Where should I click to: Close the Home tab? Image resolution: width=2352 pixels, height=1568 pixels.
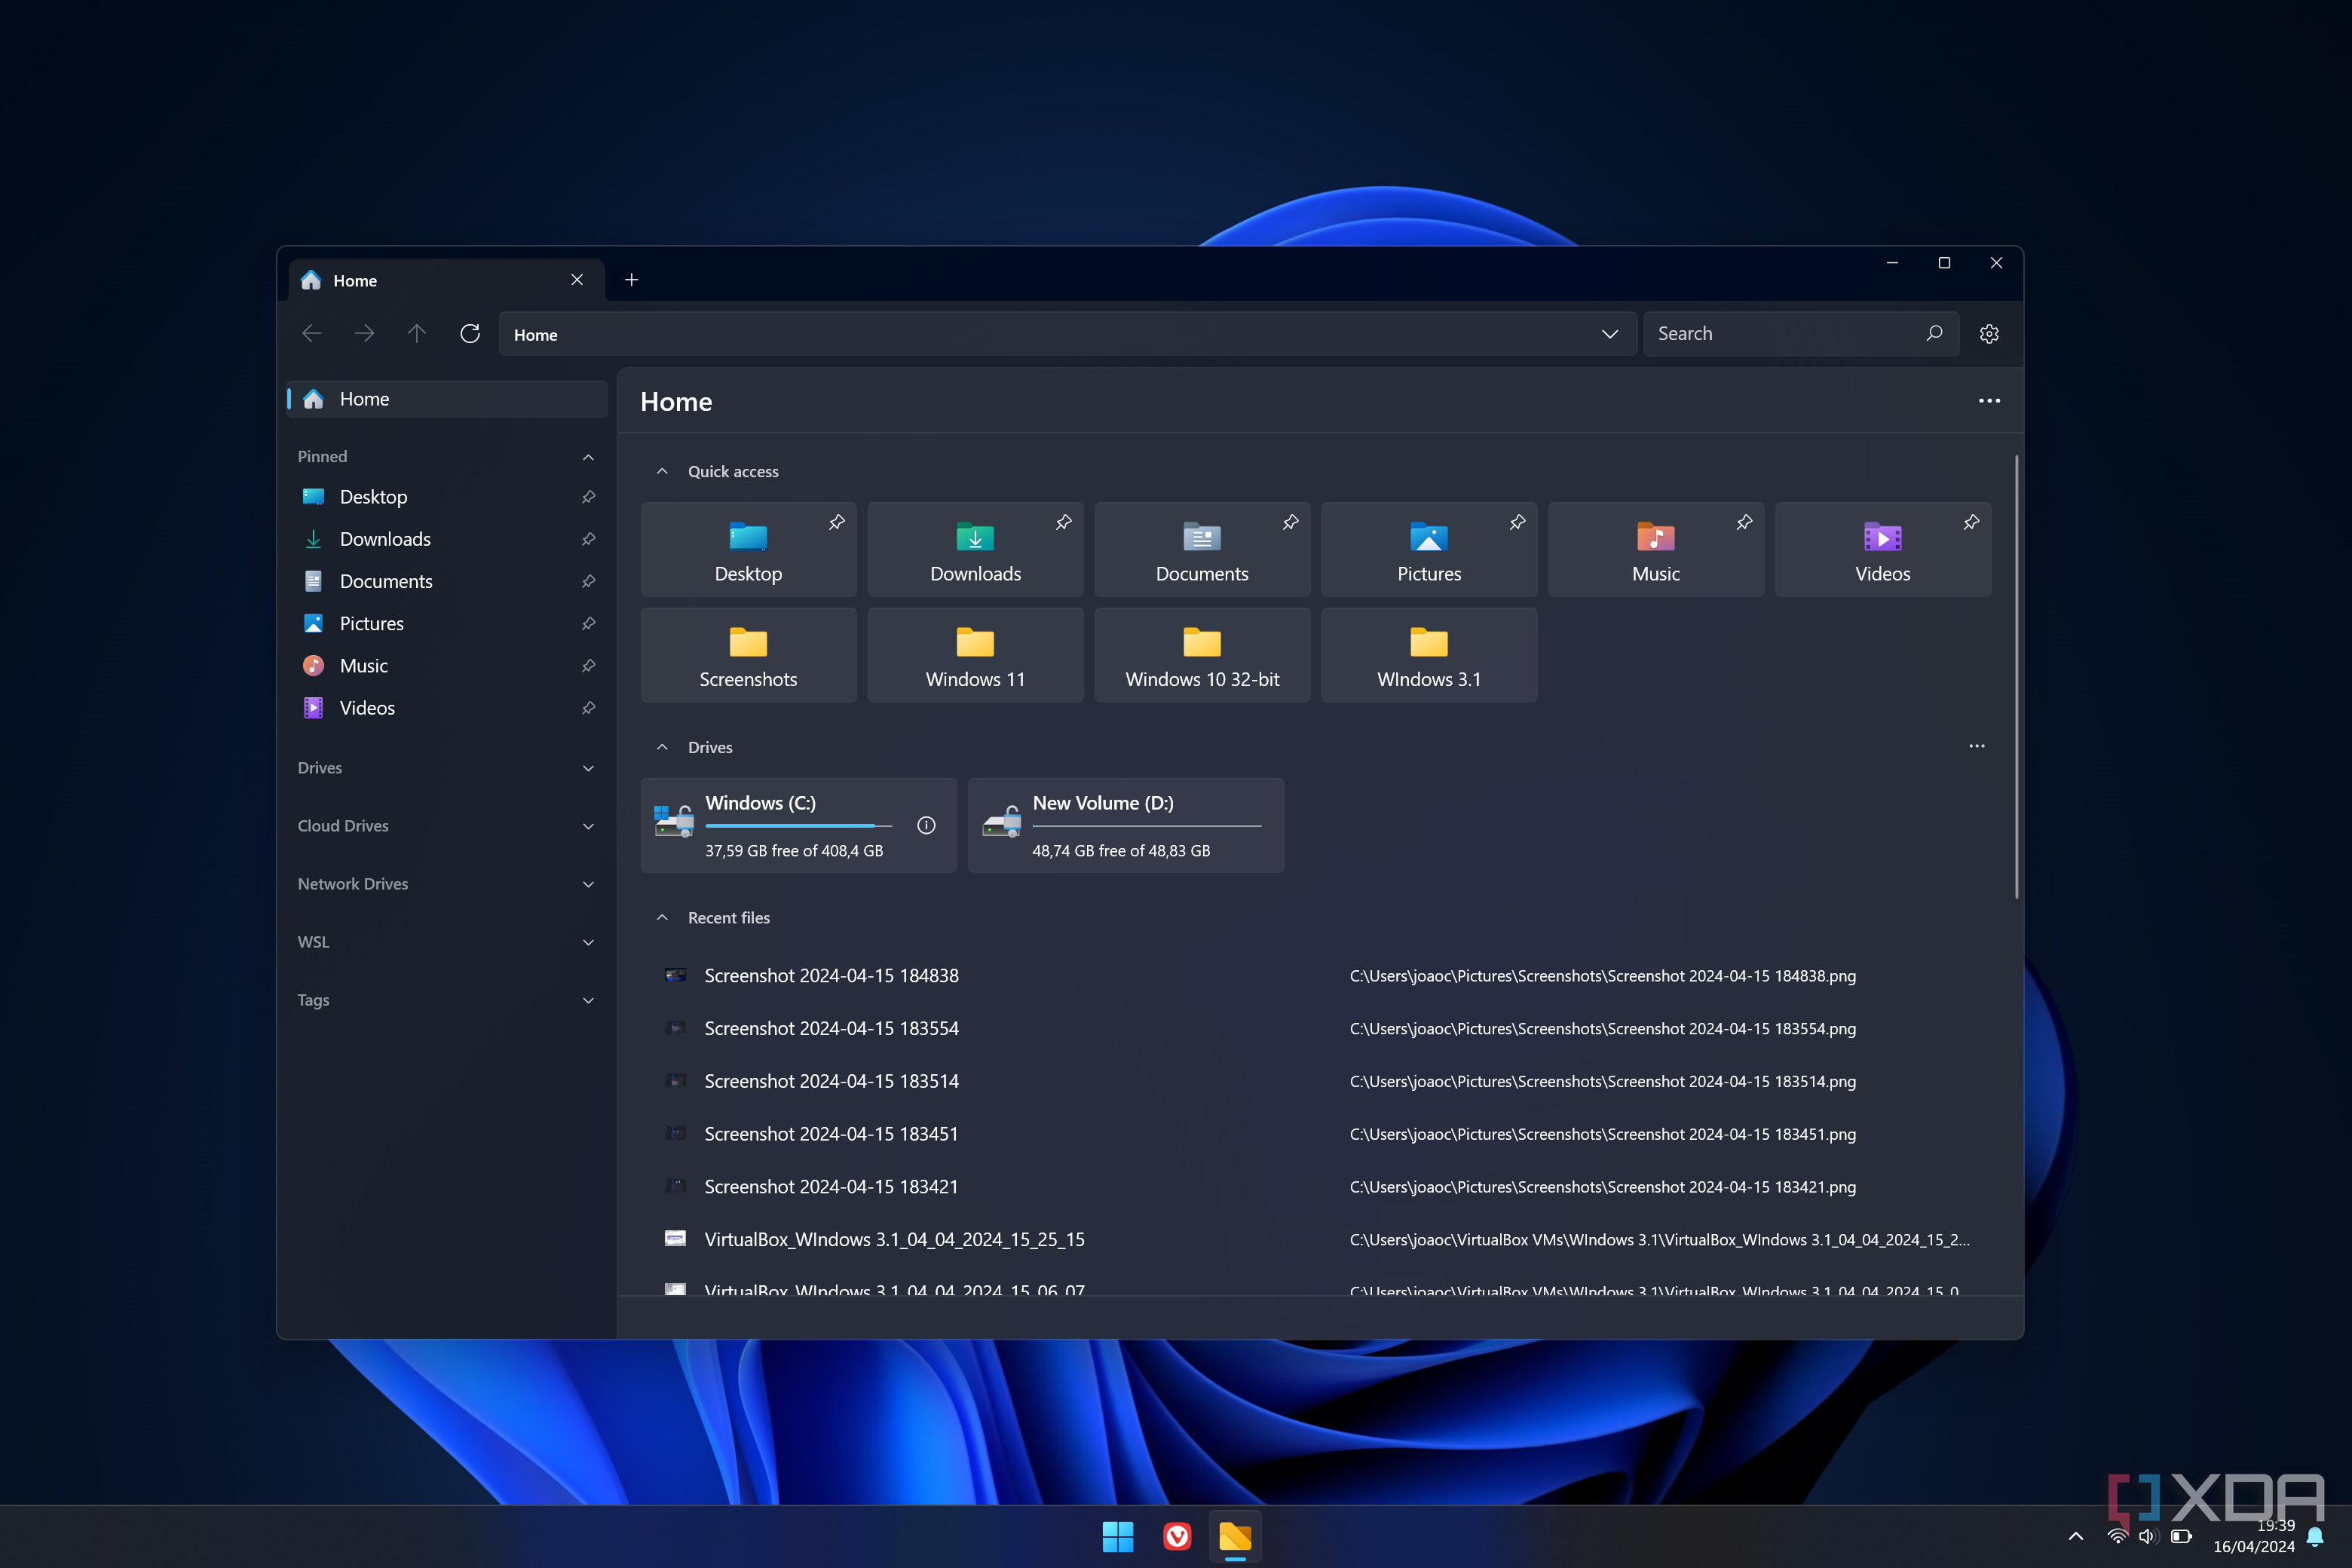(x=577, y=280)
